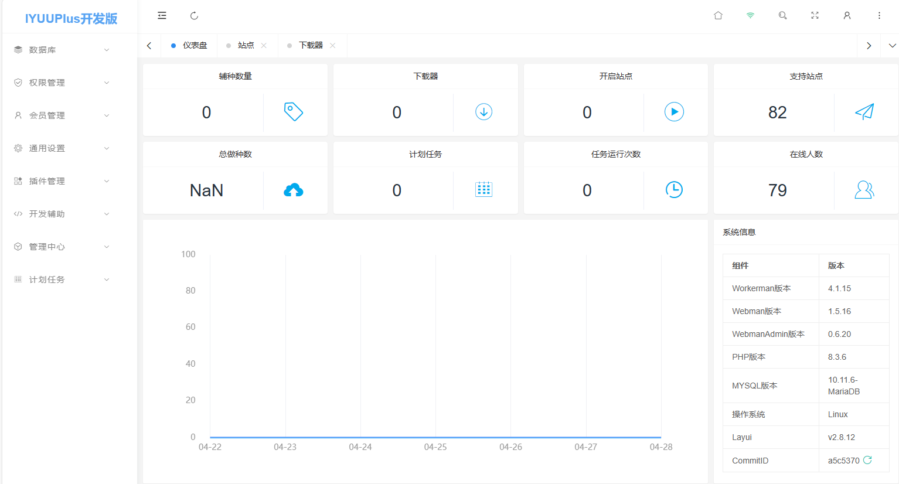Click the shield icon beside 权限管理
The width and height of the screenshot is (899, 484).
point(18,83)
